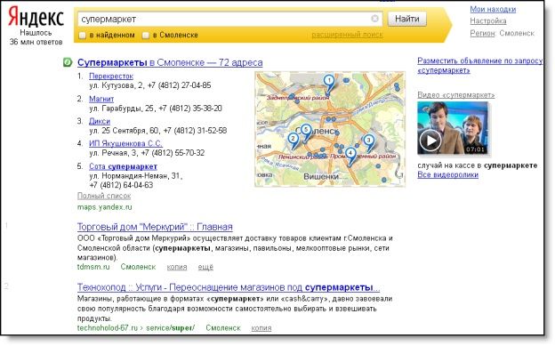The image size is (555, 346).
Task: Click the Найти search button
Action: (x=407, y=19)
